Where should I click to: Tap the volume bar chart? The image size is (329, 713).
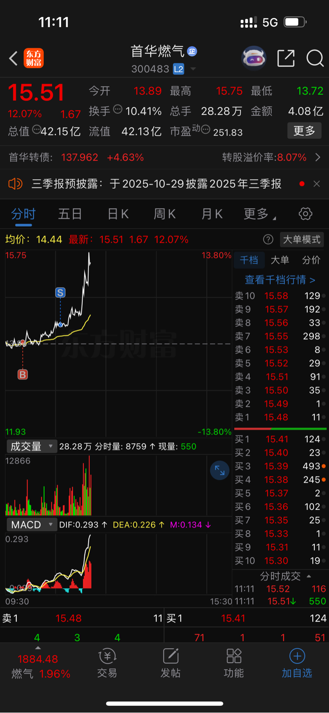click(x=118, y=485)
